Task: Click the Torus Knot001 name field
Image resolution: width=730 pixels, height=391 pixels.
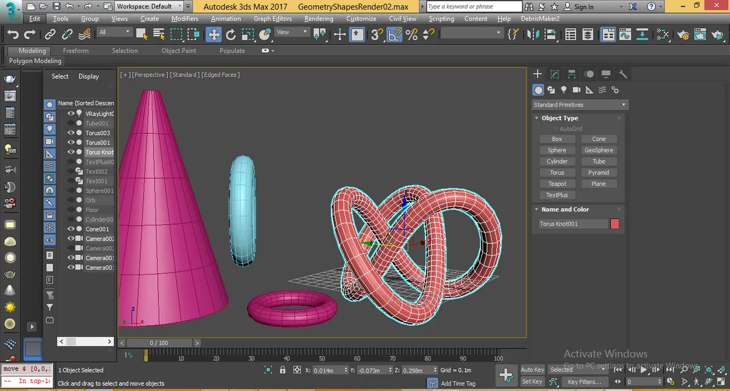Action: pos(573,224)
